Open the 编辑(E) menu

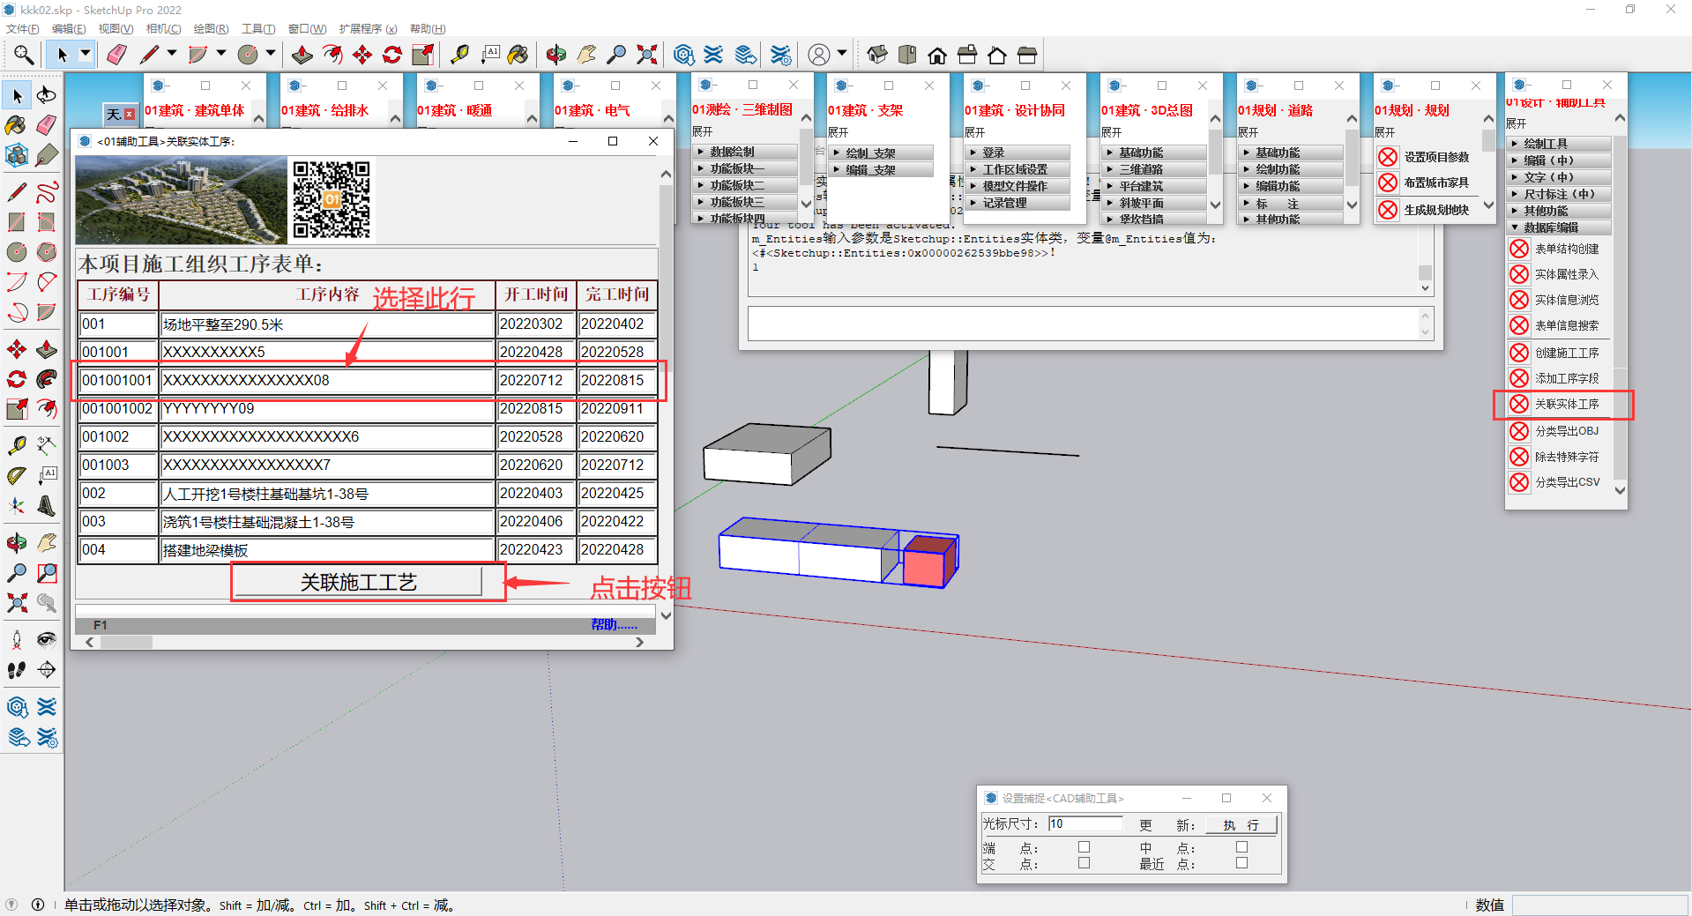click(69, 29)
